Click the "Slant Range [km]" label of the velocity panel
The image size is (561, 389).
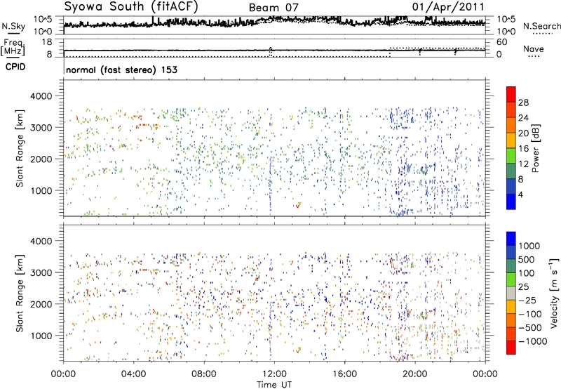tap(20, 293)
